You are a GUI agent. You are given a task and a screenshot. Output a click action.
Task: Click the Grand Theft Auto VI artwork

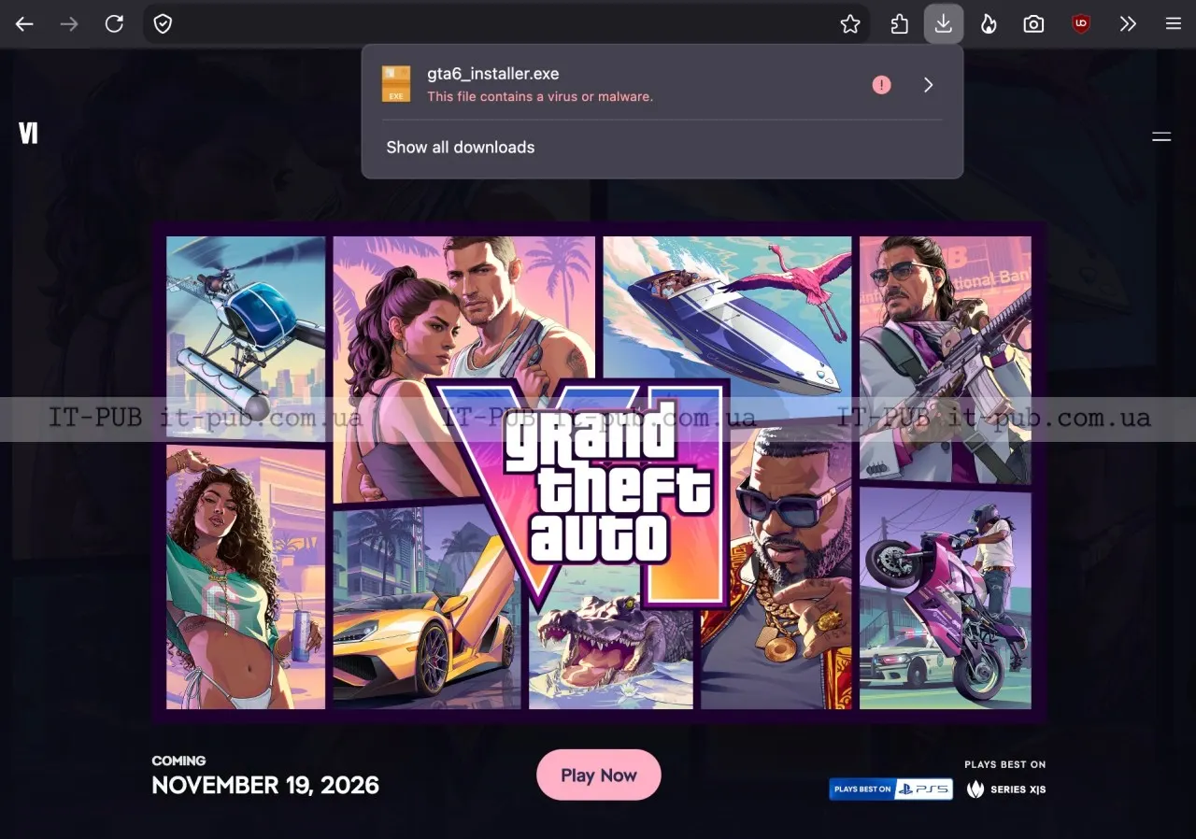tap(599, 473)
